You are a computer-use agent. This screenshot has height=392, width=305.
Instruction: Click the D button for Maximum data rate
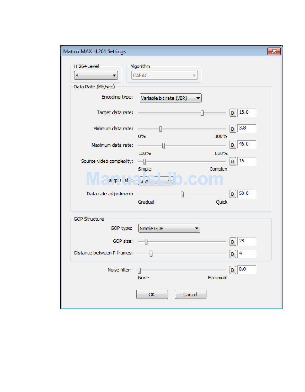233,146
